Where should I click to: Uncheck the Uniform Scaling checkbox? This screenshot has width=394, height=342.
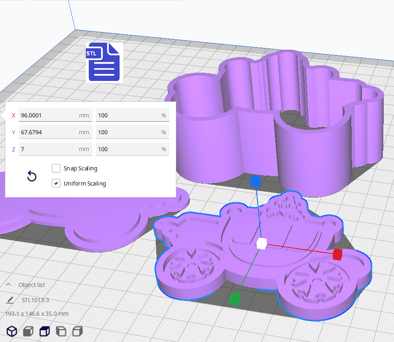56,184
